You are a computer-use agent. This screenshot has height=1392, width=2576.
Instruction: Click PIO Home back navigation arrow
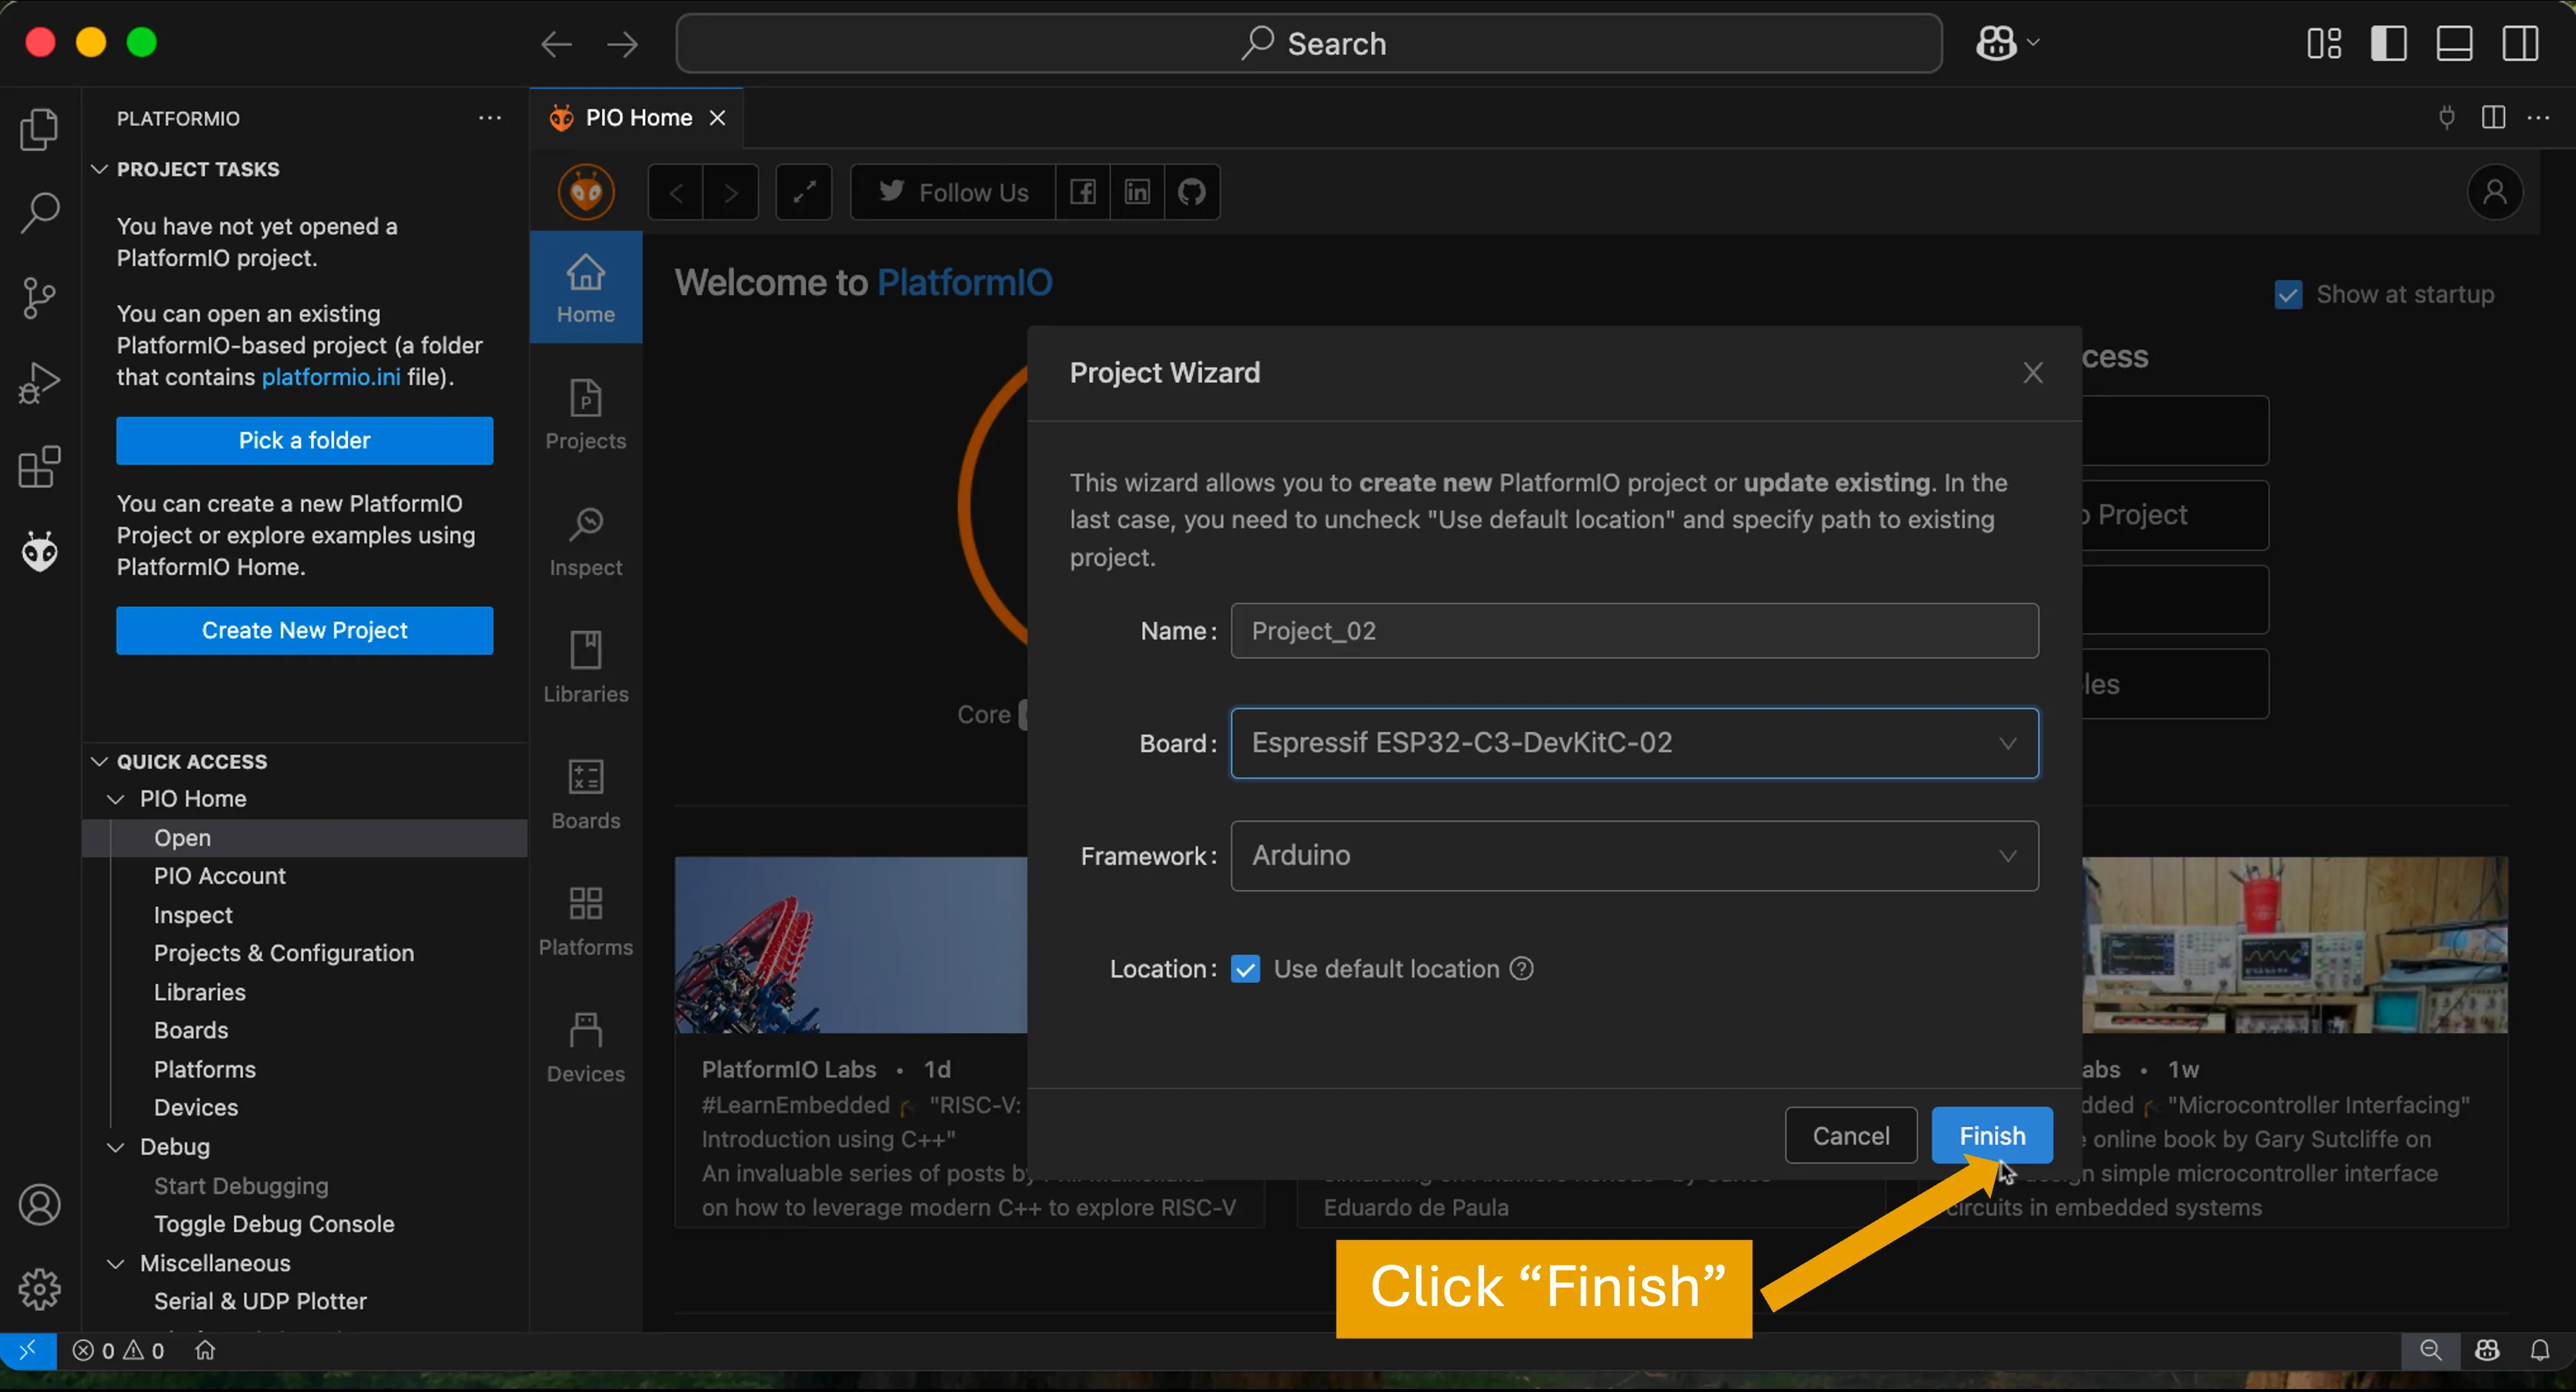(676, 192)
